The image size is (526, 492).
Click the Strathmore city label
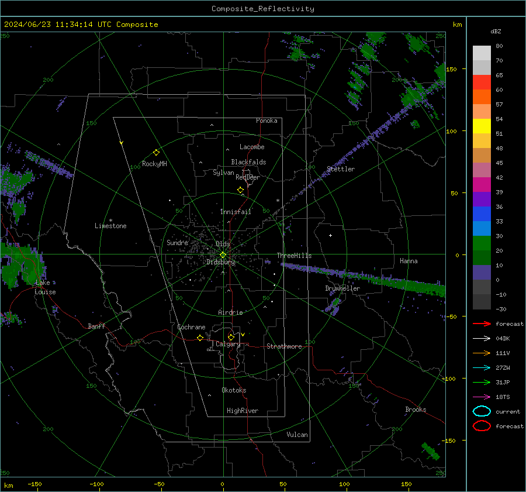[284, 346]
